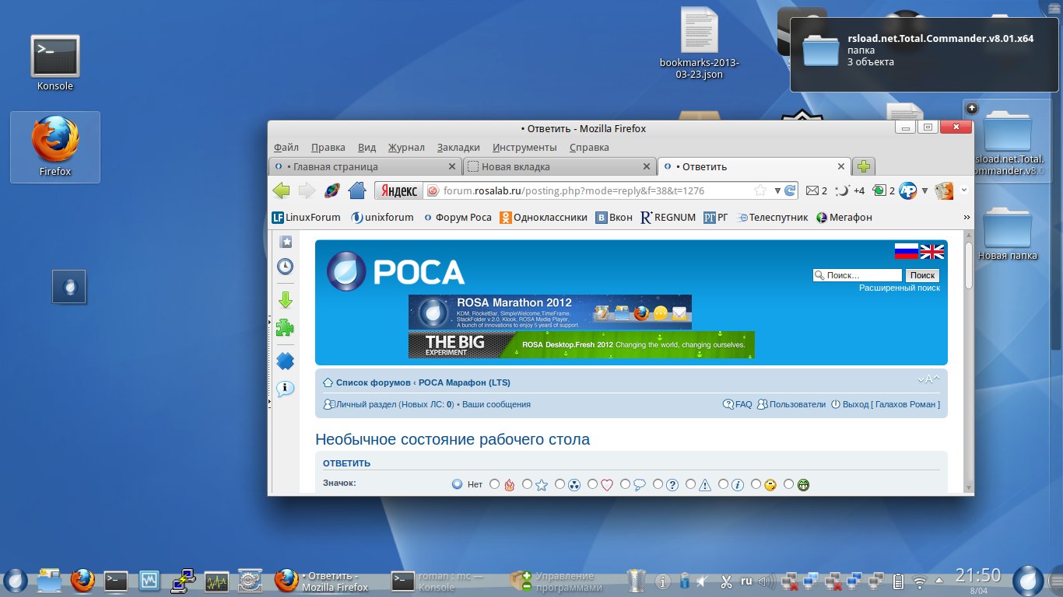Viewport: 1063px width, 597px height.
Task: Expand the AP extension dropdown arrow
Action: tap(924, 190)
